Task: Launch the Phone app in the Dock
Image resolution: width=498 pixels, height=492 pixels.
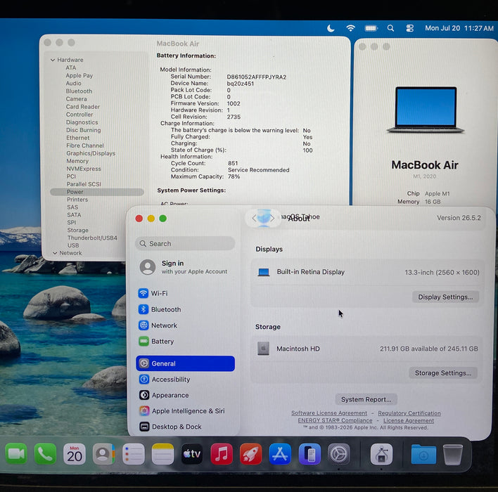Action: (45, 454)
